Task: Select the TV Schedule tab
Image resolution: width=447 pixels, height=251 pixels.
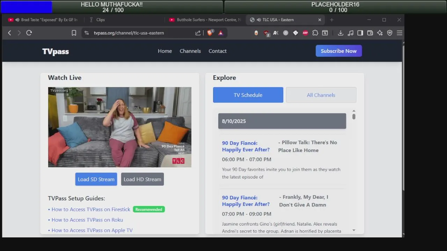Action: [x=248, y=95]
